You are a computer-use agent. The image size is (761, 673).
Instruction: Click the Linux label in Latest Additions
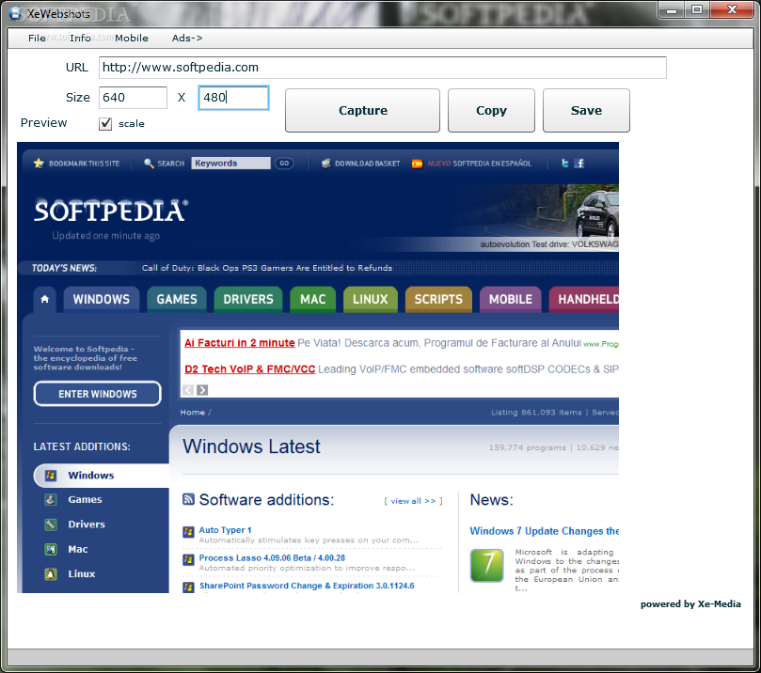(82, 573)
